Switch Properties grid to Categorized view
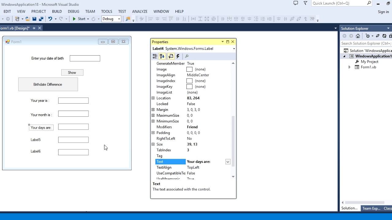392x220 pixels. [155, 56]
